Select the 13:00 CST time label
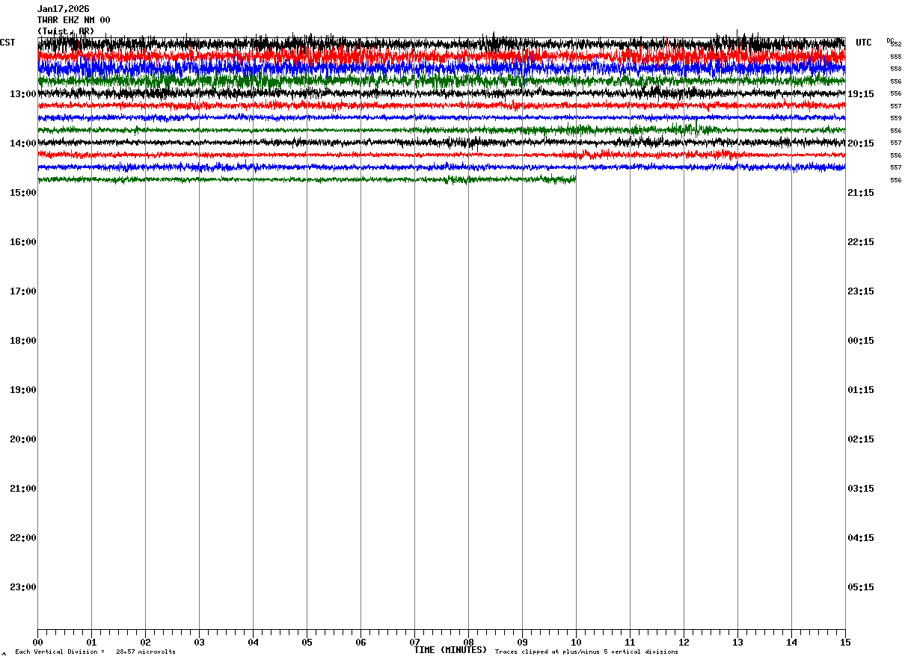The width and height of the screenshot is (905, 662). [x=23, y=94]
